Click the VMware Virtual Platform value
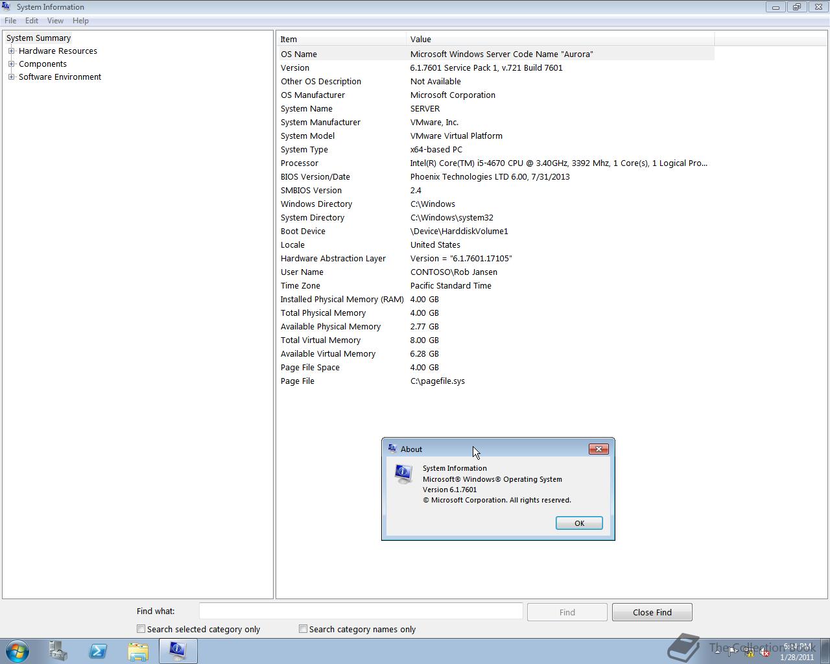The width and height of the screenshot is (830, 664). point(456,136)
